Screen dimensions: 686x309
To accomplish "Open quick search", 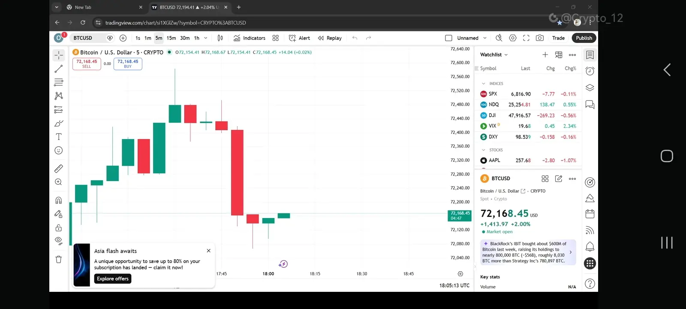I will click(499, 38).
